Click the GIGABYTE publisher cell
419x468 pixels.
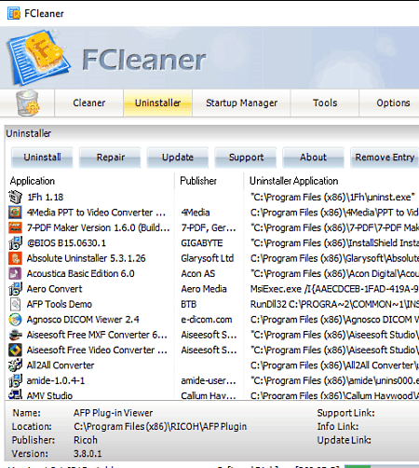(202, 243)
